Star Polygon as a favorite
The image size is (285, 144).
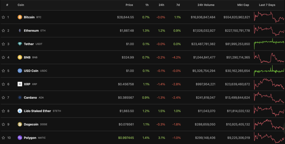pos(3,138)
